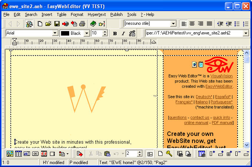
Task: Click the red arrow pages export icon
Action: pyautogui.click(x=74, y=24)
